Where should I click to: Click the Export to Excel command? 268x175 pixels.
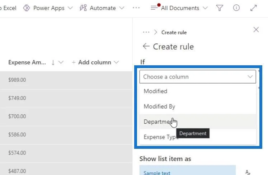pos(8,8)
